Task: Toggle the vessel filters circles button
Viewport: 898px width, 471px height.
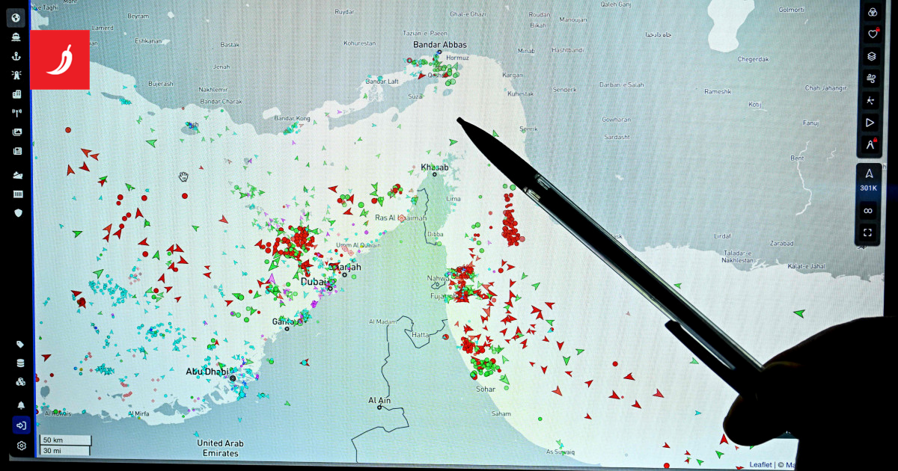Action: click(x=871, y=12)
